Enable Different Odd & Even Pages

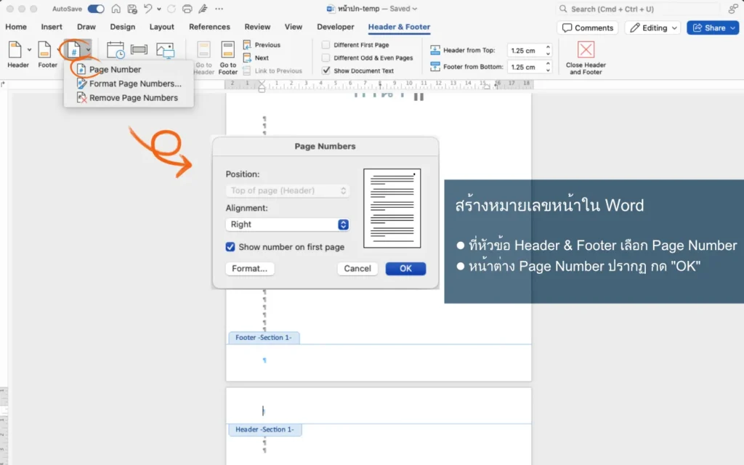click(325, 57)
